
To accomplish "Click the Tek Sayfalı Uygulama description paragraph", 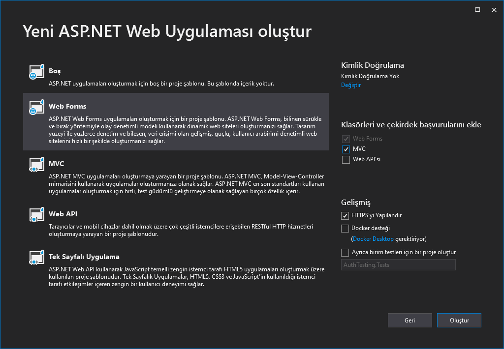I will point(187,277).
